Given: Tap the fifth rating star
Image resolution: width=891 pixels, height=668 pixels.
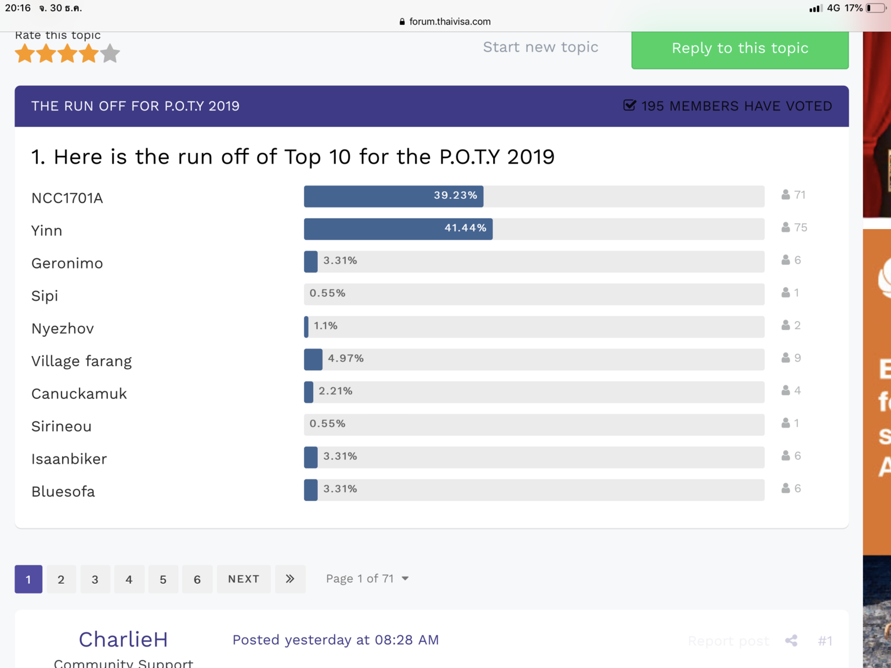Looking at the screenshot, I should coord(110,54).
